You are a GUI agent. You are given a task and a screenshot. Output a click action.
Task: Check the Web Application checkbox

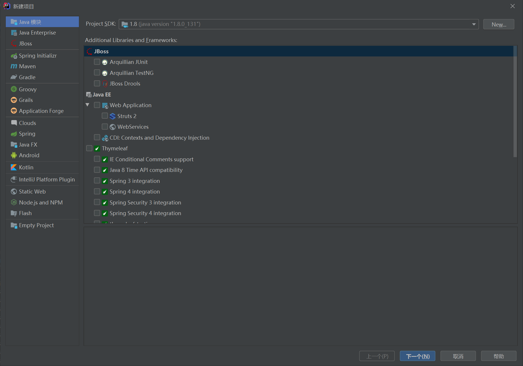97,105
